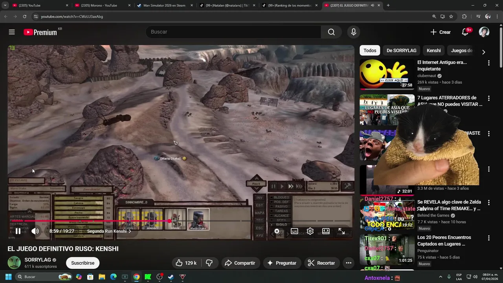The height and width of the screenshot is (283, 503).
Task: View site information icon in address bar
Action: (36, 17)
